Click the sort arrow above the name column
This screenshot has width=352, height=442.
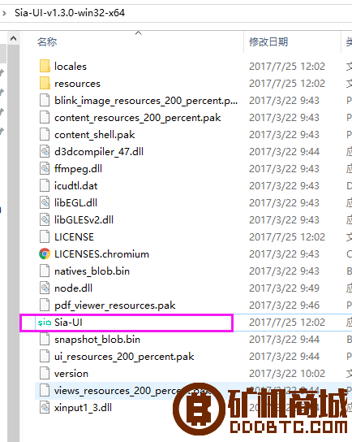tap(138, 33)
